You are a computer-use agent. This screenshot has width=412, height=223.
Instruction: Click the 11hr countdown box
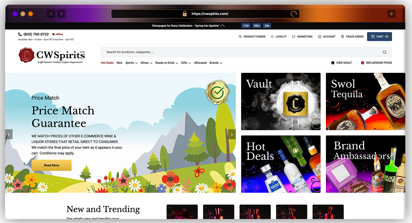246,26
